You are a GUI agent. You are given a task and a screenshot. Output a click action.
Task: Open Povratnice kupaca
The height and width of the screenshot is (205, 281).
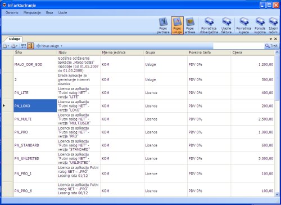[244, 25]
